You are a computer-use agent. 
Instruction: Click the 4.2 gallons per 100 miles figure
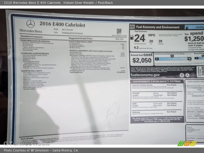tap(136, 48)
